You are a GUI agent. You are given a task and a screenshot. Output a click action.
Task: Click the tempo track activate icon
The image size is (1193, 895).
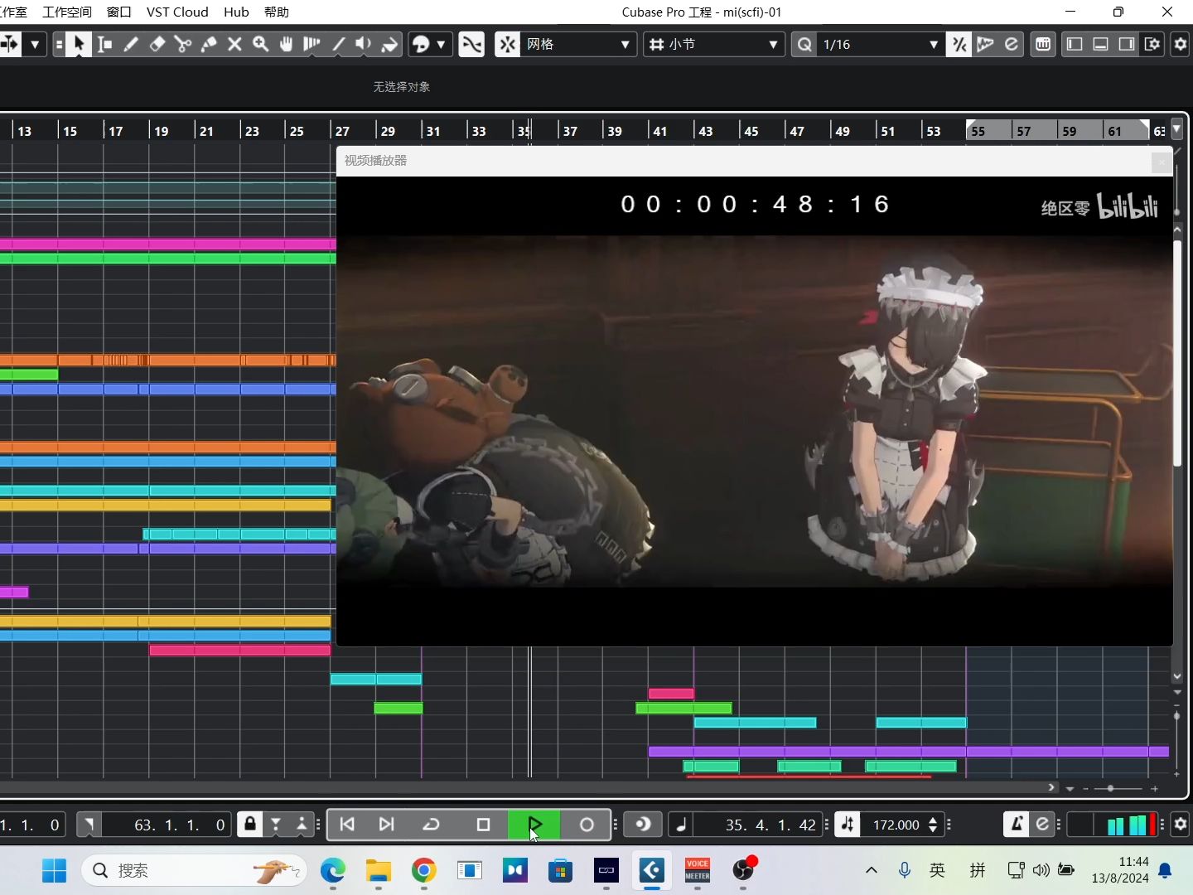pyautogui.click(x=847, y=825)
